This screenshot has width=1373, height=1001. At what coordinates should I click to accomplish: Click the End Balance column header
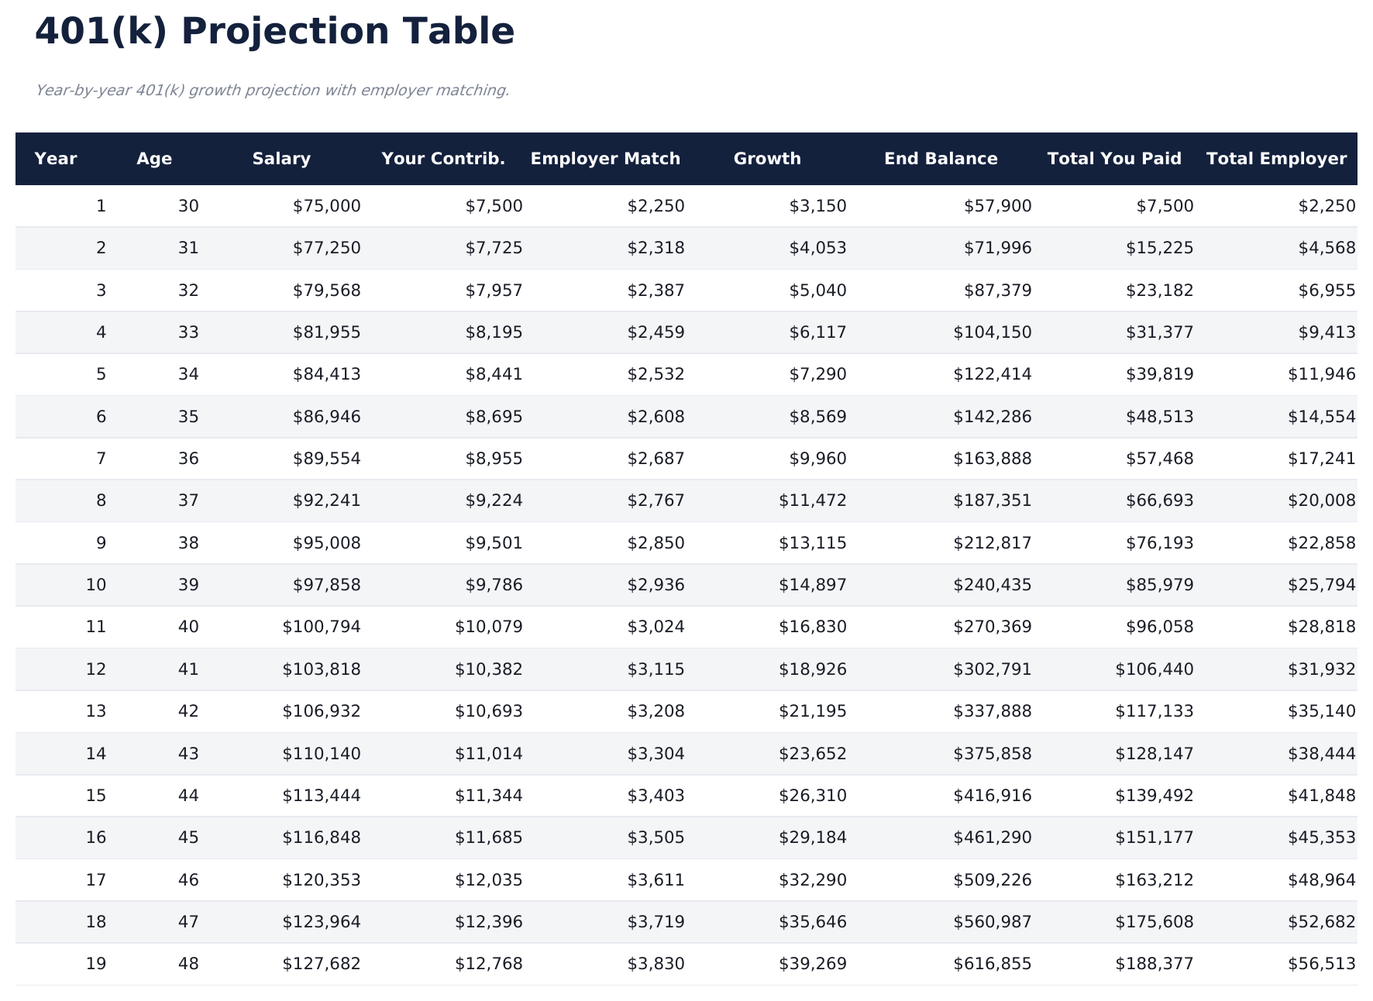point(941,159)
